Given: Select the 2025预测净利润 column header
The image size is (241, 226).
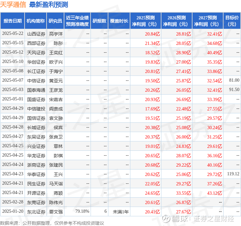Looking at the screenshot, I should pos(146,21).
